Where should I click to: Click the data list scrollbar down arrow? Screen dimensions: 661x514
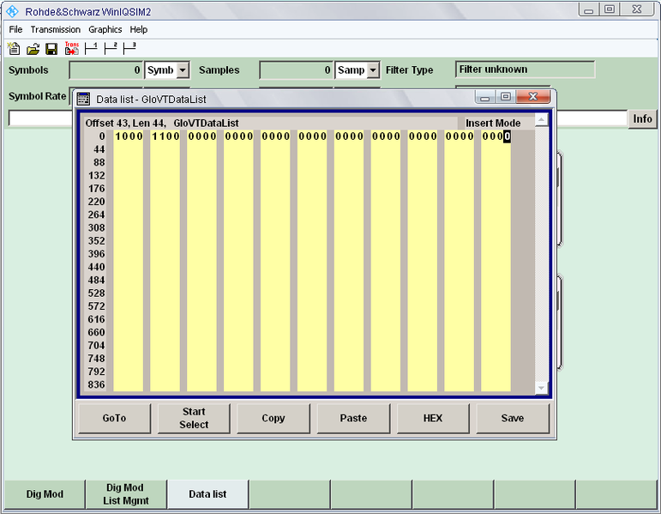coord(541,388)
